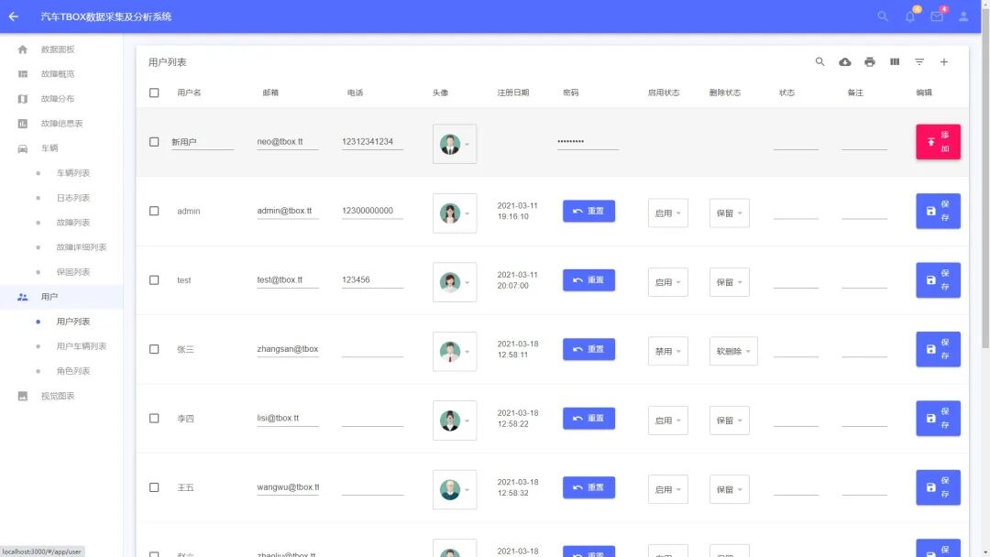Open admin's 启用 status dropdown

tap(667, 213)
